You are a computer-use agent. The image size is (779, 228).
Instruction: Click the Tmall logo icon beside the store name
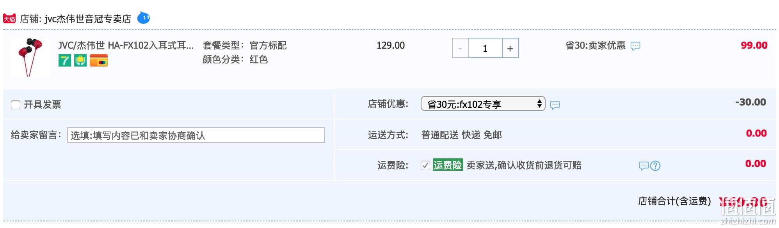click(9, 18)
